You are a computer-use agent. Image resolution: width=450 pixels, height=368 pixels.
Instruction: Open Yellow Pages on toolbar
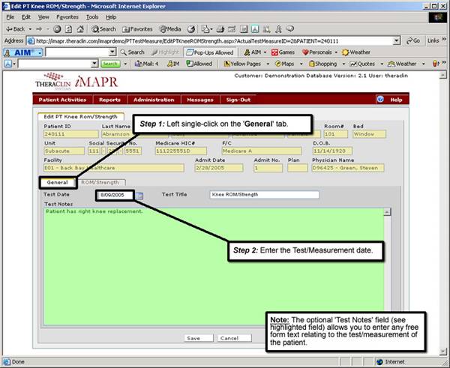[x=242, y=64]
